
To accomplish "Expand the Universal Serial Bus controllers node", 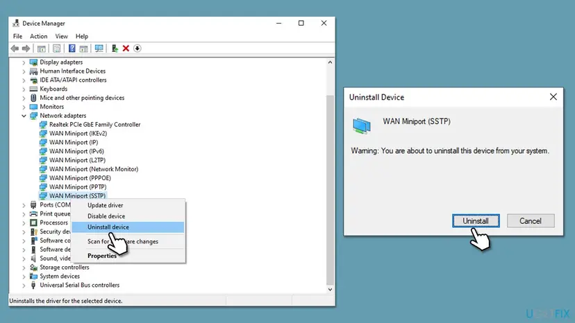I will 24,286.
